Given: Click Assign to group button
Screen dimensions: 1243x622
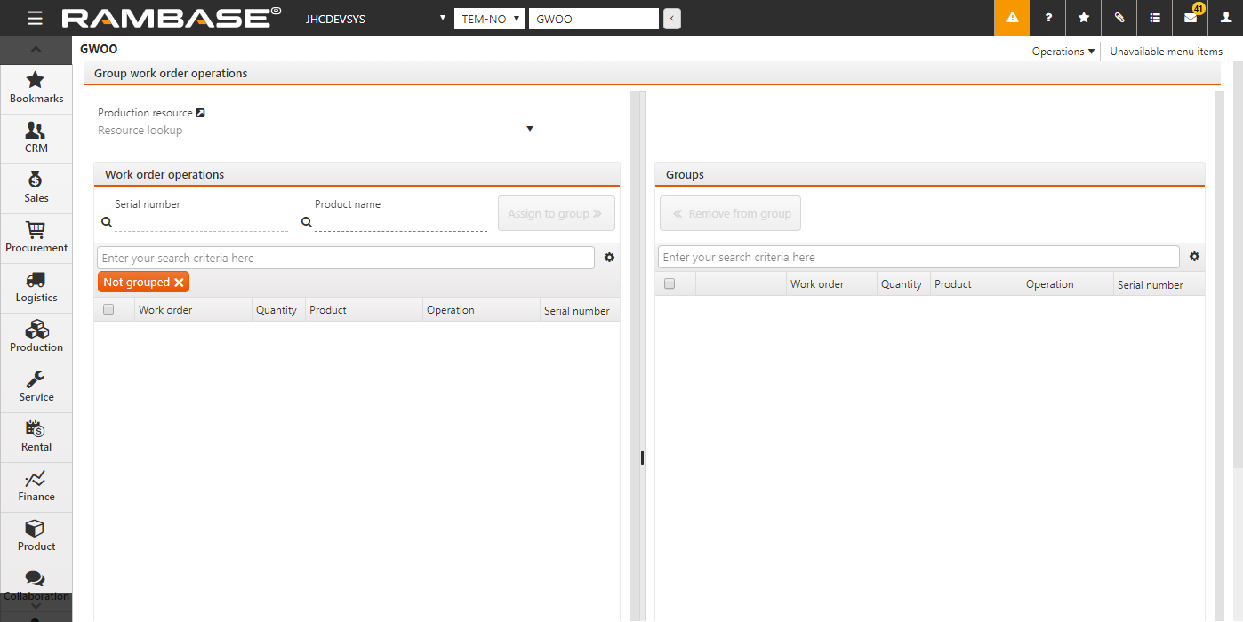Looking at the screenshot, I should [x=557, y=213].
